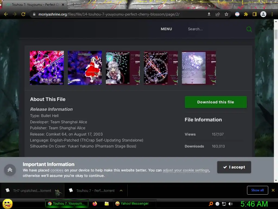Open a new browser tab

pyautogui.click(x=73, y=5)
